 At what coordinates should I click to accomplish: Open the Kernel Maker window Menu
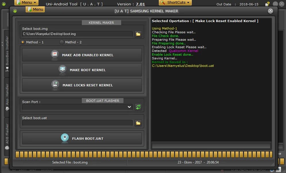[x=35, y=9]
